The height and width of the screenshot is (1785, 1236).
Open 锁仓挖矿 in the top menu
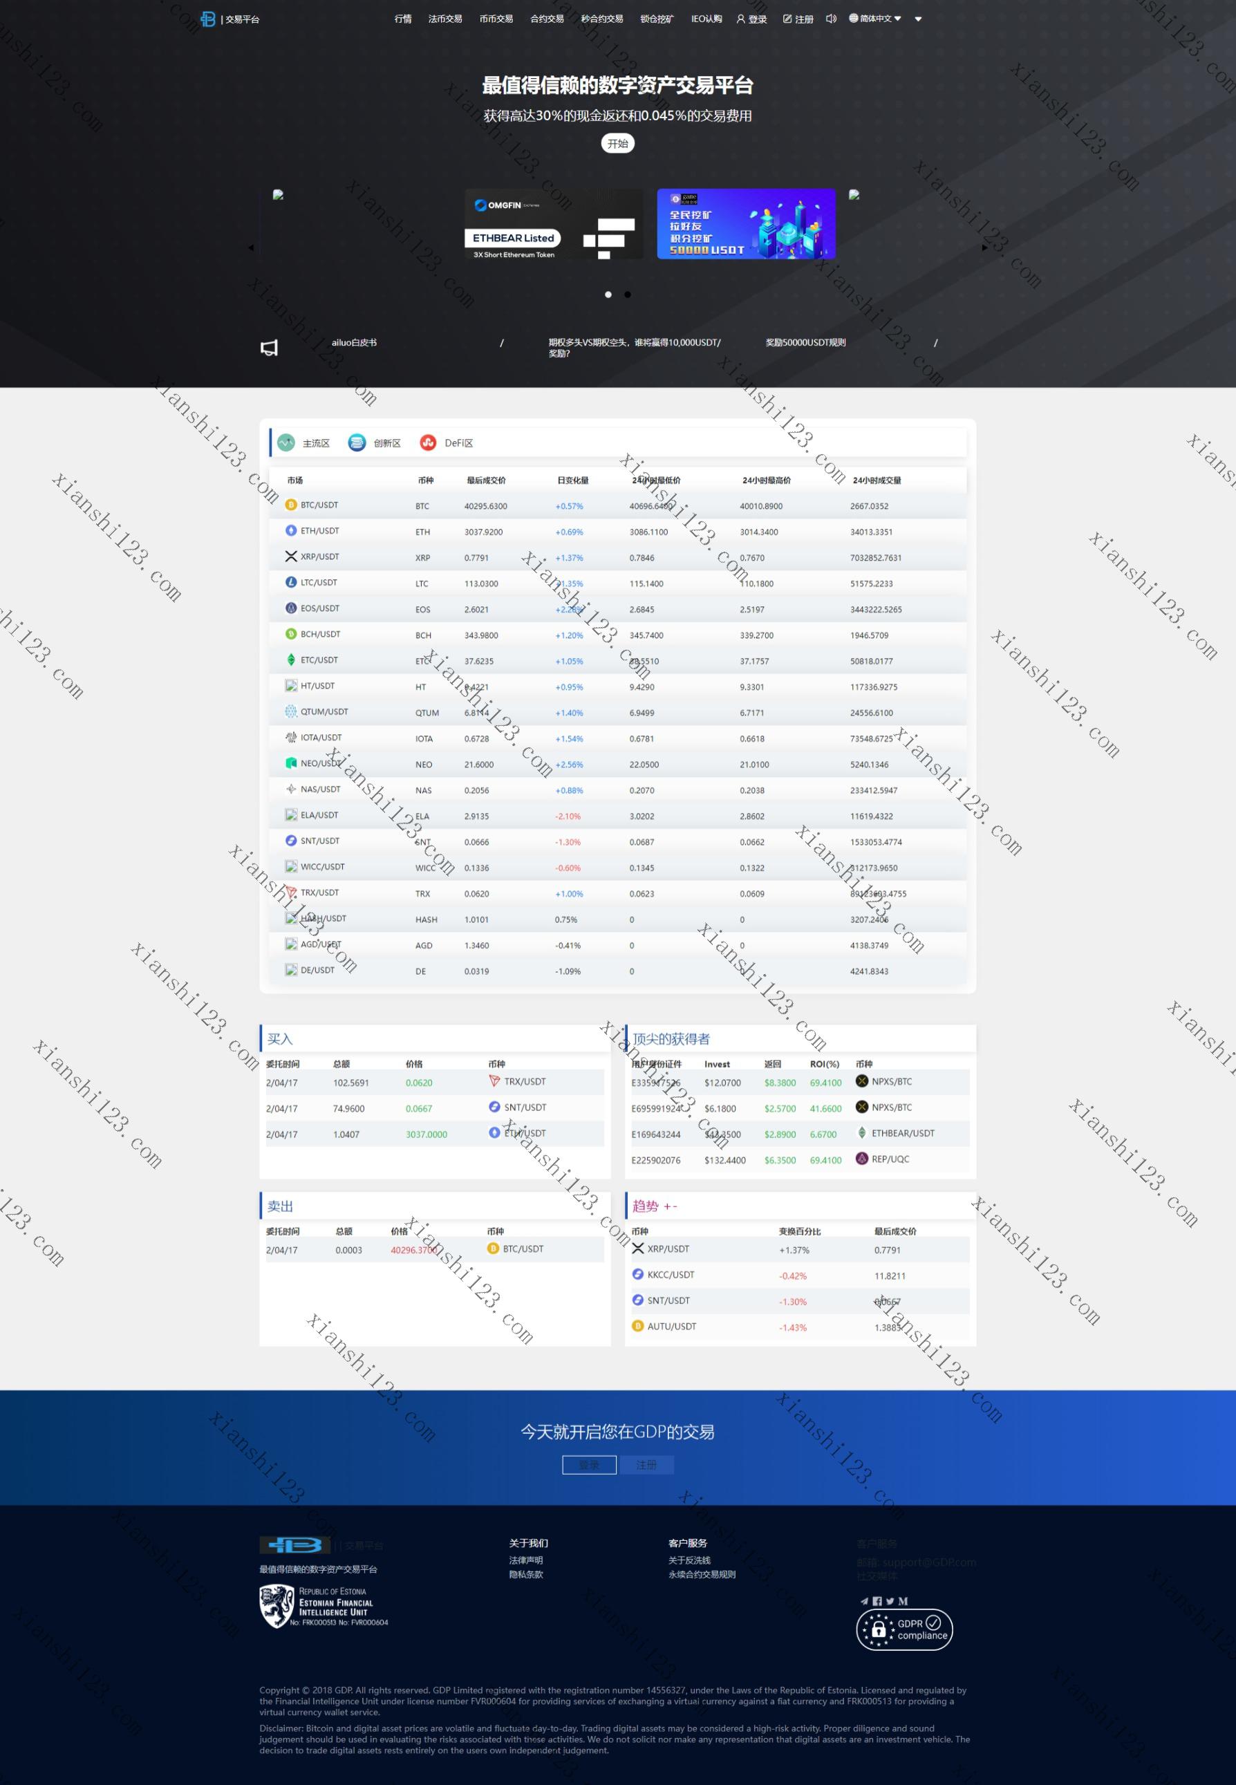click(657, 19)
